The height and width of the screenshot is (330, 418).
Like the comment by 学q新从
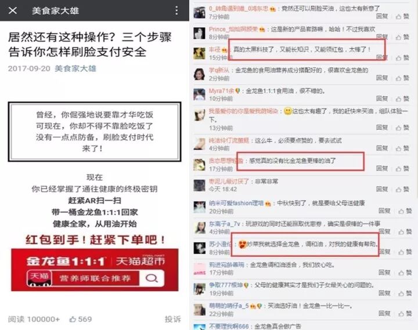tap(402, 78)
